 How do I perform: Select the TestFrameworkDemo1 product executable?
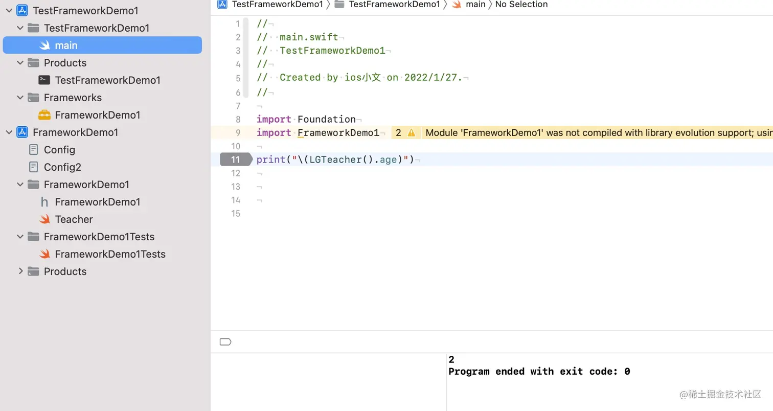(x=108, y=80)
